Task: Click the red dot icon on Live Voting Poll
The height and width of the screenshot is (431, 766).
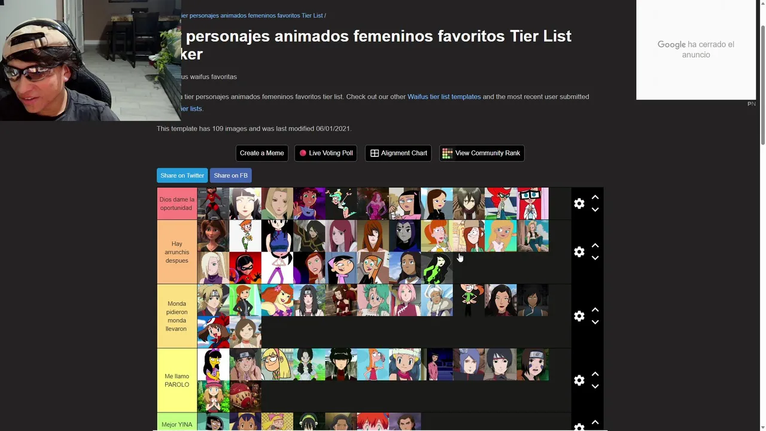Action: point(303,153)
